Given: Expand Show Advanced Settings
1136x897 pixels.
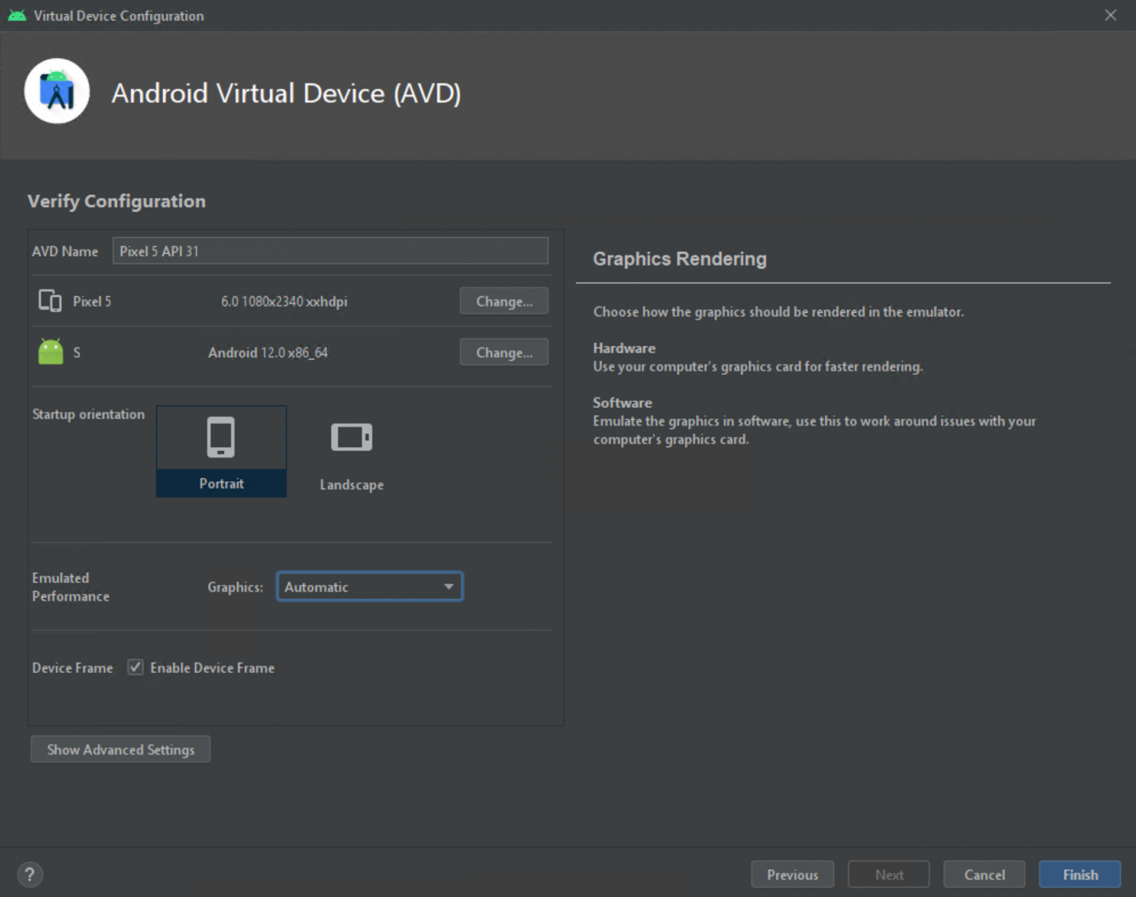Looking at the screenshot, I should point(120,749).
